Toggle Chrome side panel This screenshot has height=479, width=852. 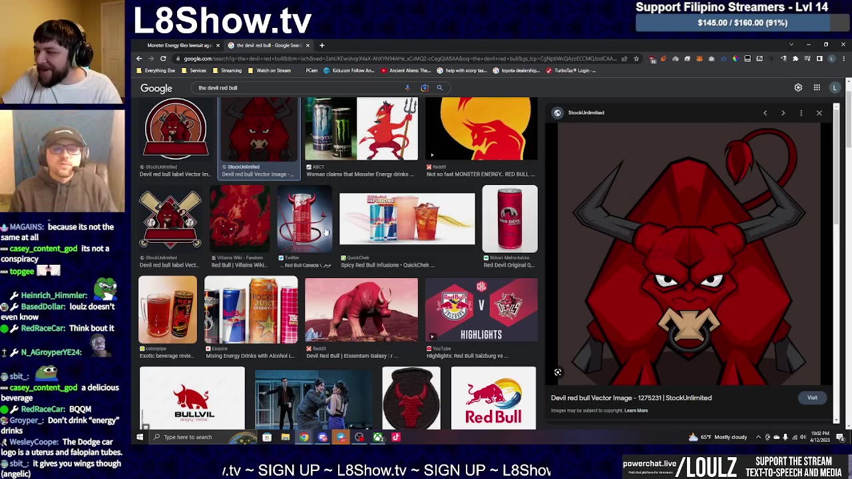(x=819, y=59)
